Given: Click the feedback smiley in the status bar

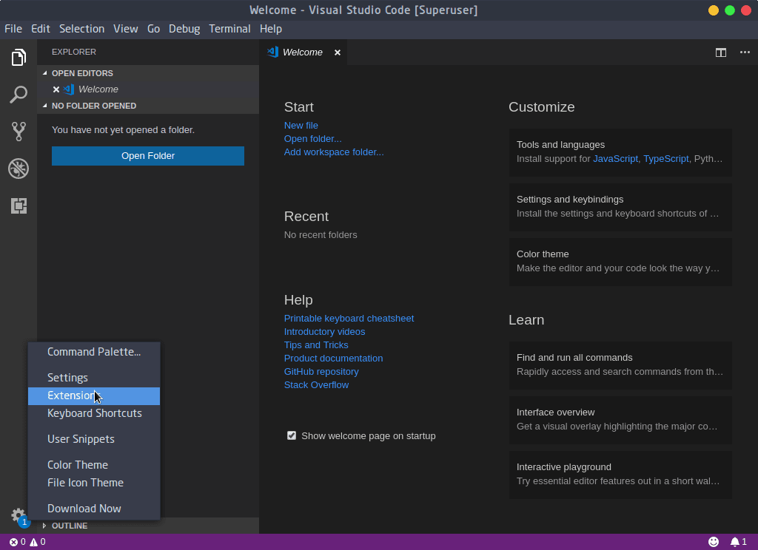Looking at the screenshot, I should pyautogui.click(x=714, y=541).
